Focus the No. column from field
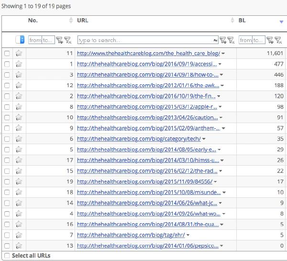This screenshot has width=287, height=261. [35, 40]
